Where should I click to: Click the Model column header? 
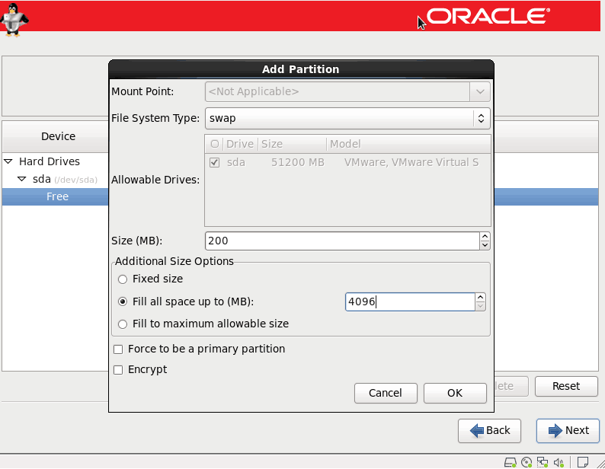click(408, 144)
